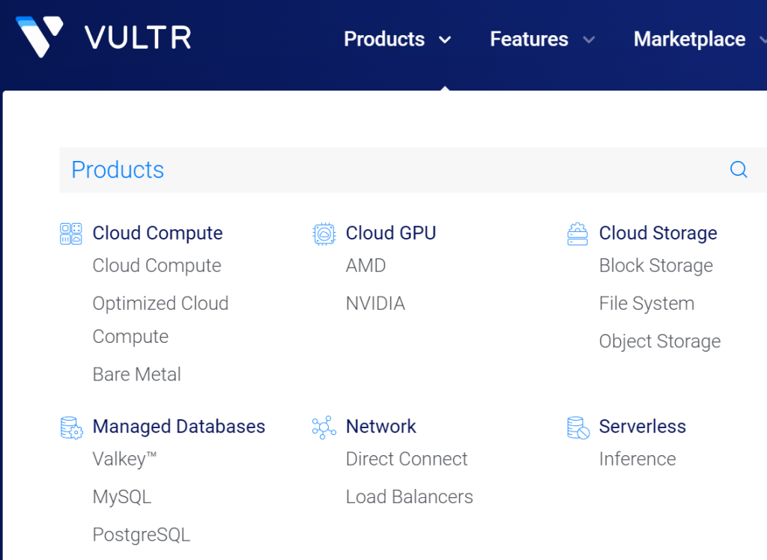Click the Vultr logo icon
Image resolution: width=767 pixels, height=560 pixels.
[x=40, y=37]
